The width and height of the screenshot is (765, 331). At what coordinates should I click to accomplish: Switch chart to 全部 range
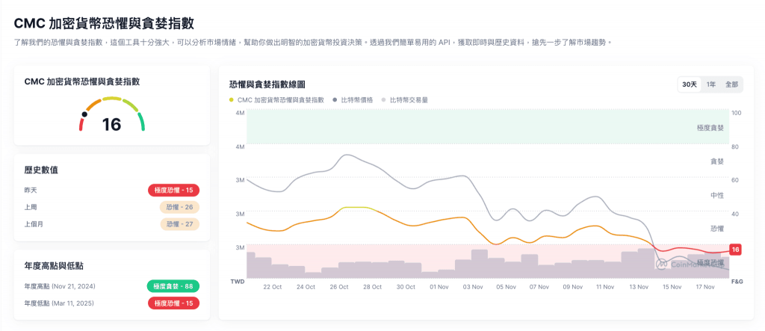(x=731, y=84)
